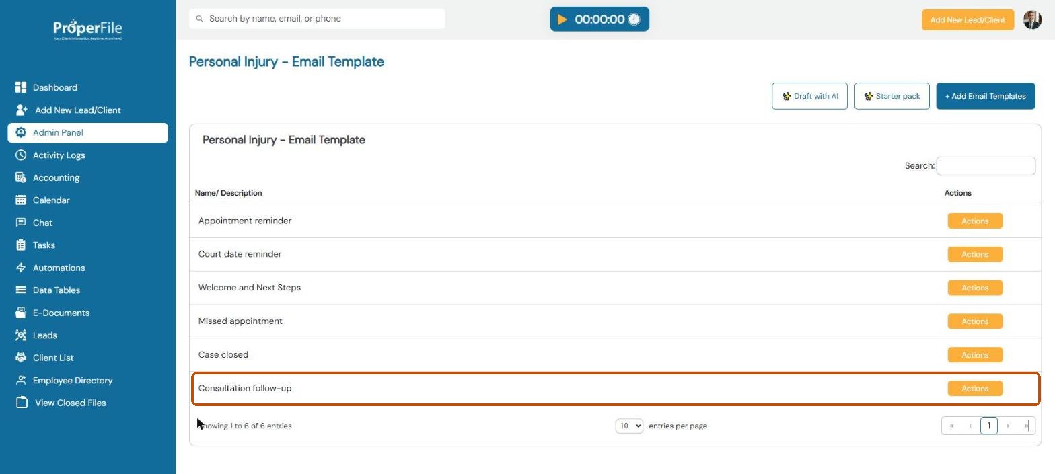Click the + Add Email Templates button
This screenshot has width=1055, height=474.
tap(986, 96)
